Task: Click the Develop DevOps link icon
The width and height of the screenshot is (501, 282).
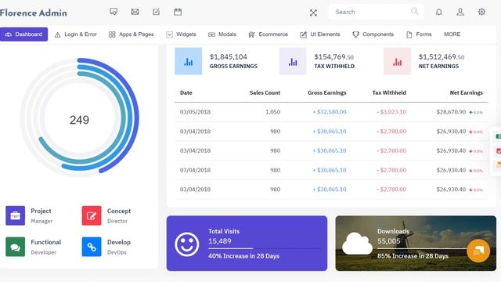Action: click(x=92, y=247)
